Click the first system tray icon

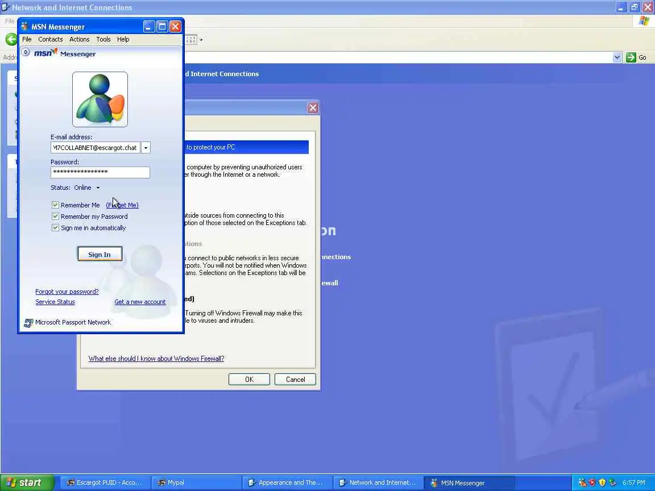(x=582, y=482)
